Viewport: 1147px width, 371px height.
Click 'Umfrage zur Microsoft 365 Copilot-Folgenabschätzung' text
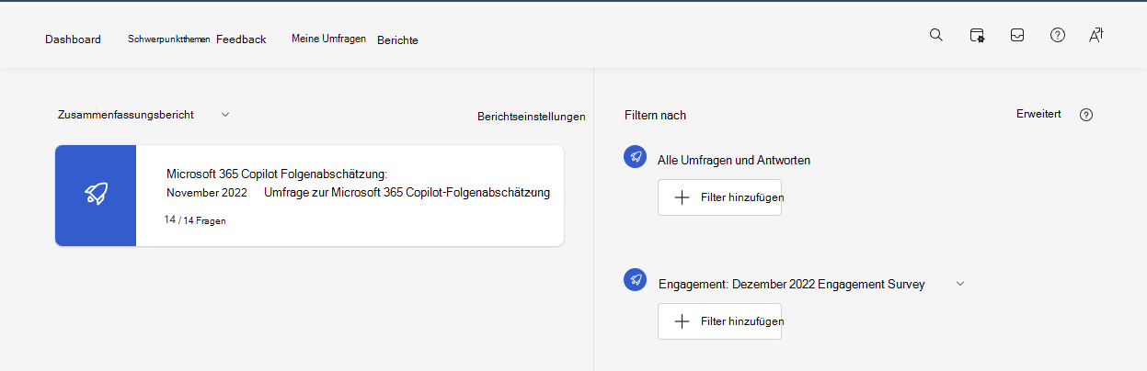pos(407,193)
